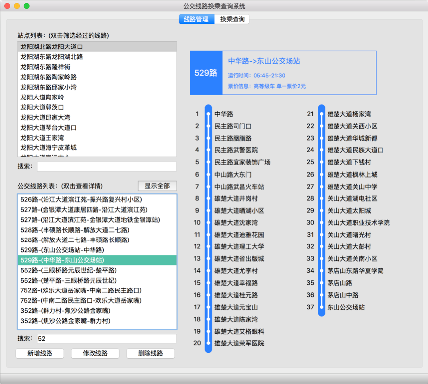The image size is (428, 384).
Task: Select station 龙阳大道王家湾
Action: [97, 138]
